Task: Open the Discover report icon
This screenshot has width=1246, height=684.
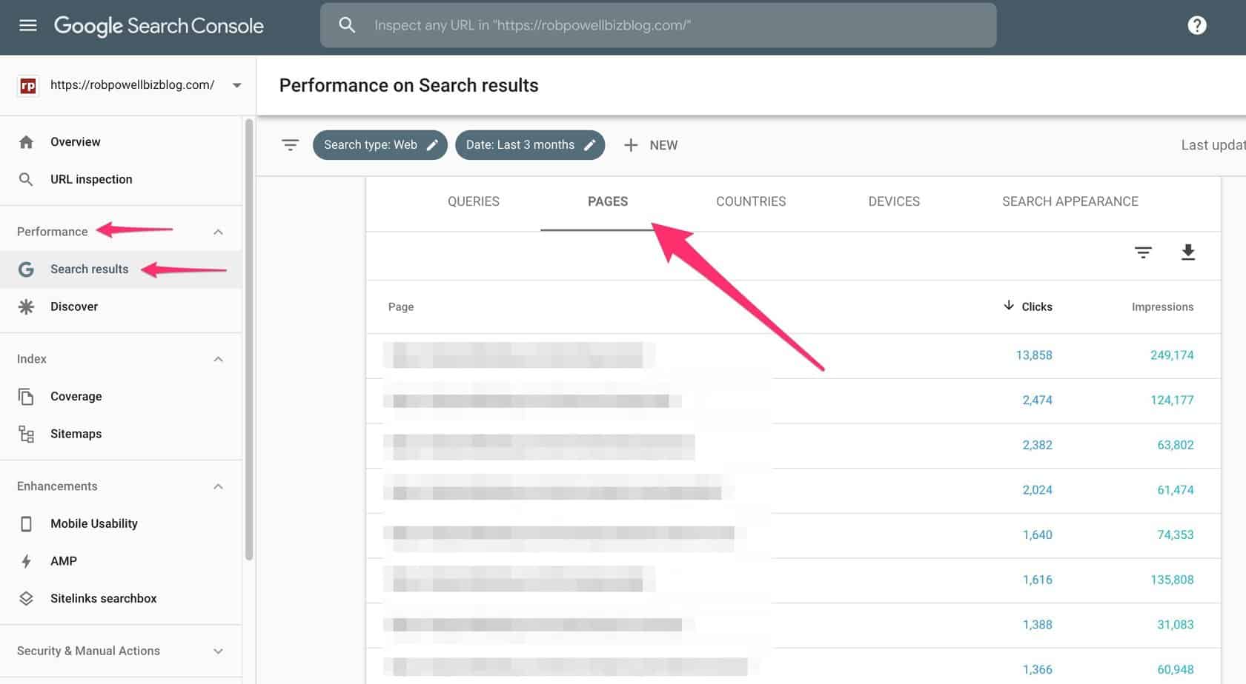Action: point(26,306)
